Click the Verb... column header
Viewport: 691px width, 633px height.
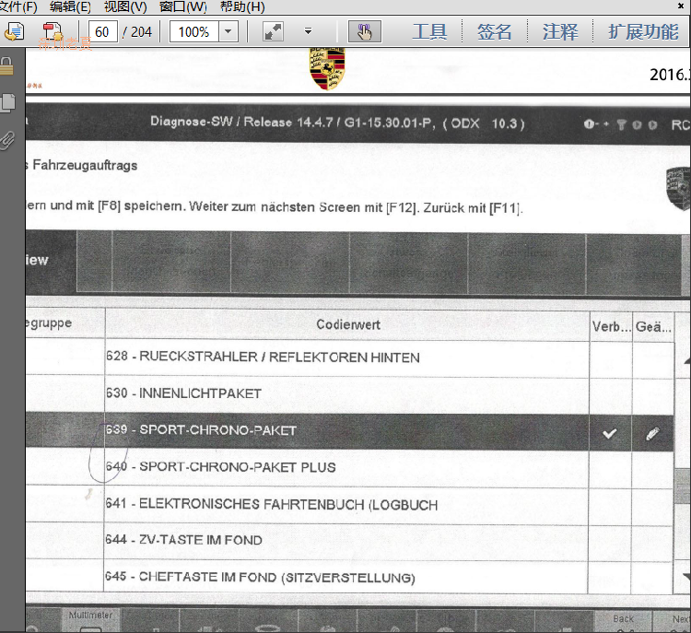coord(611,327)
